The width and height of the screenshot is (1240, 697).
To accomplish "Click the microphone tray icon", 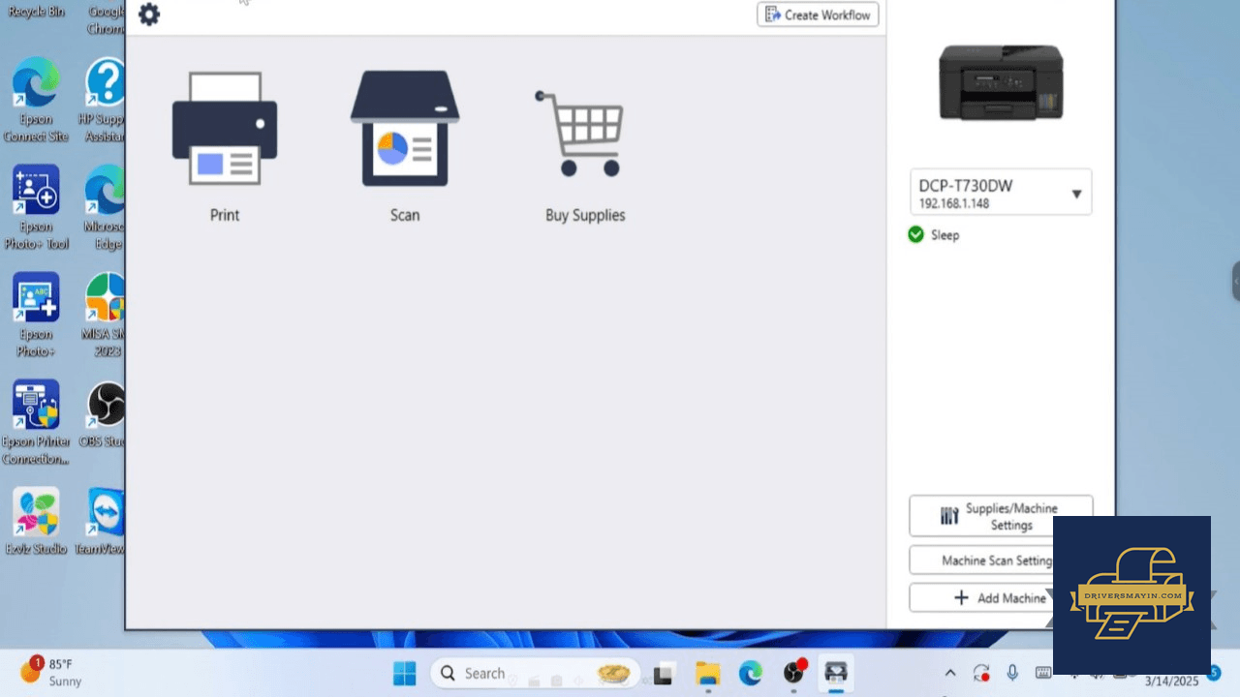I will coord(1012,674).
